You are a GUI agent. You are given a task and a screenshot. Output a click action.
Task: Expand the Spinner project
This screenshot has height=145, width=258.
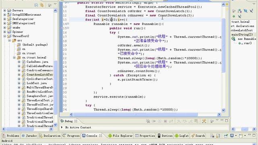coord(4,32)
